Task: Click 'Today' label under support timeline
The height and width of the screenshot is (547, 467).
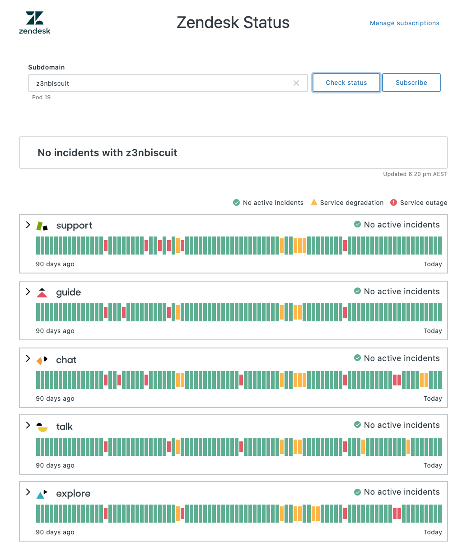Action: 433,264
